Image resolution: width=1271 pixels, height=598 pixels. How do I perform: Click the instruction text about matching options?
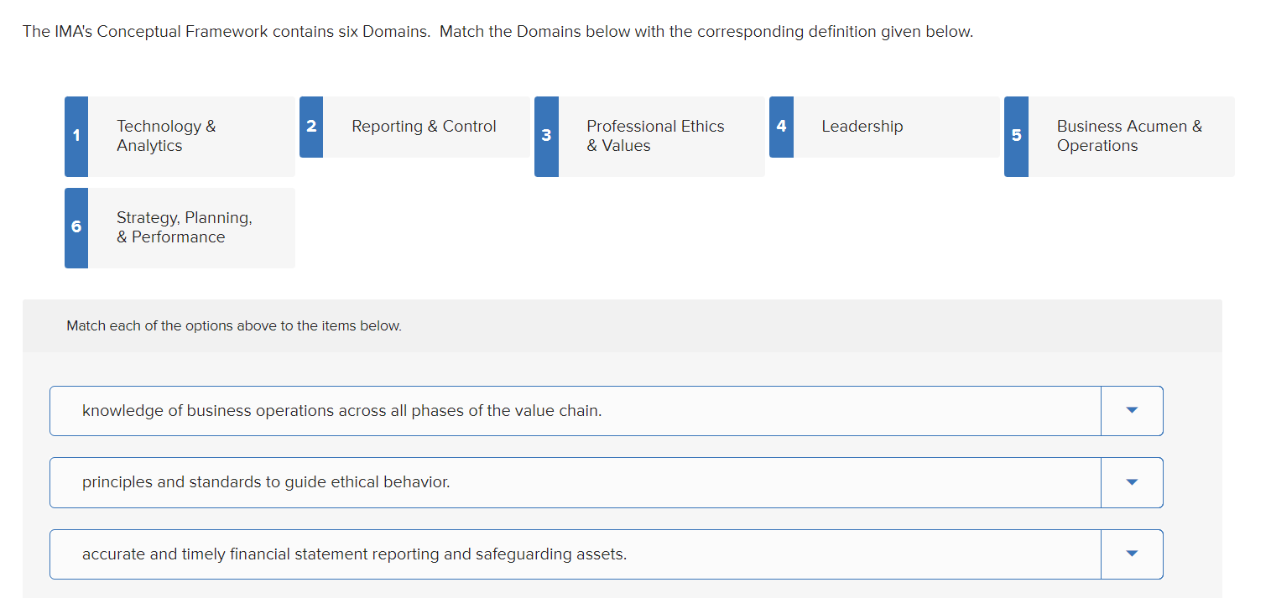(x=233, y=325)
